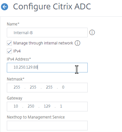Focus the IPv4 Address input field
Screen dimensions: 122x132
tap(47, 68)
